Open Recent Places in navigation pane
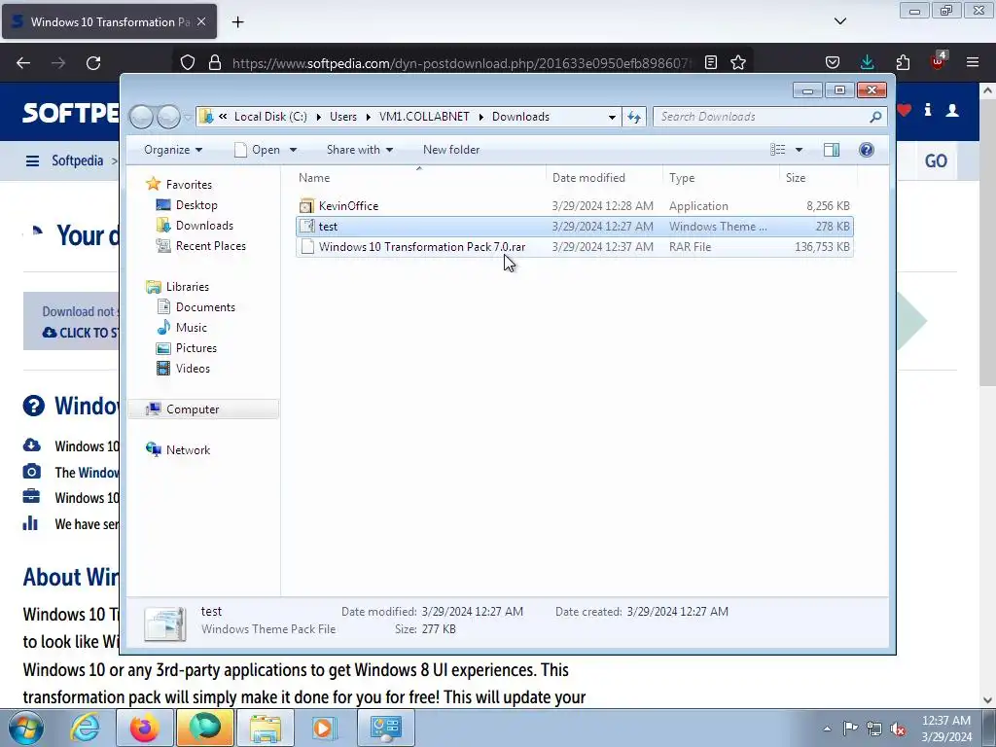This screenshot has width=996, height=747. 211,246
